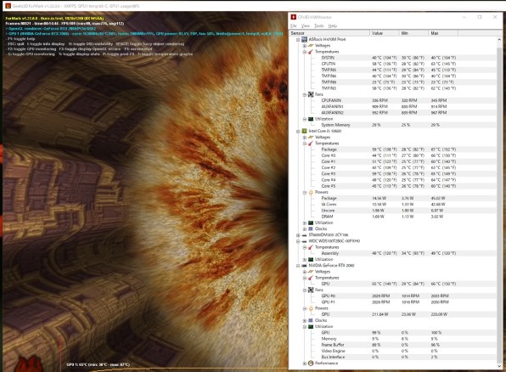Collapse Temperatures under ASRock

click(x=305, y=52)
